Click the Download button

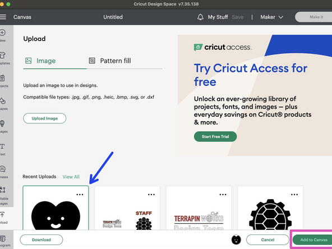[41, 239]
